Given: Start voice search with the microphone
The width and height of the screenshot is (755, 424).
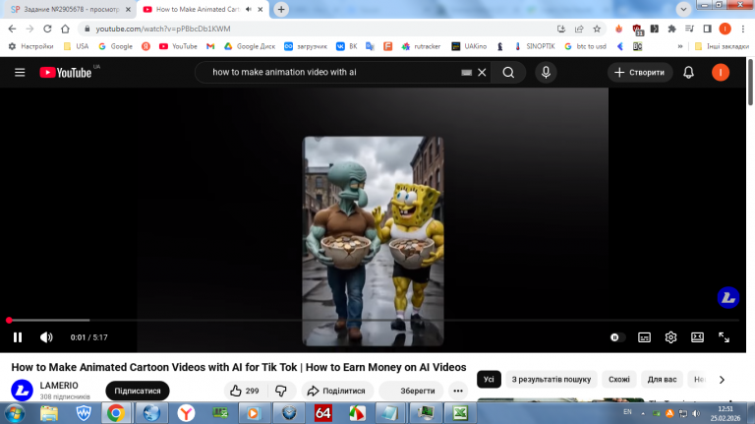Looking at the screenshot, I should pyautogui.click(x=546, y=72).
